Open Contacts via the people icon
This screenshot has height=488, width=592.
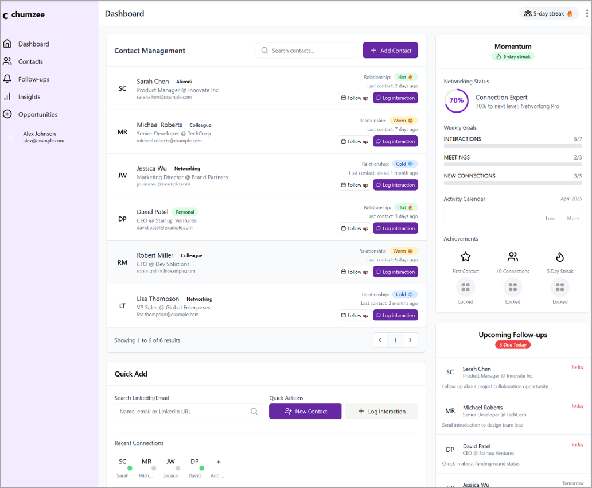click(7, 61)
